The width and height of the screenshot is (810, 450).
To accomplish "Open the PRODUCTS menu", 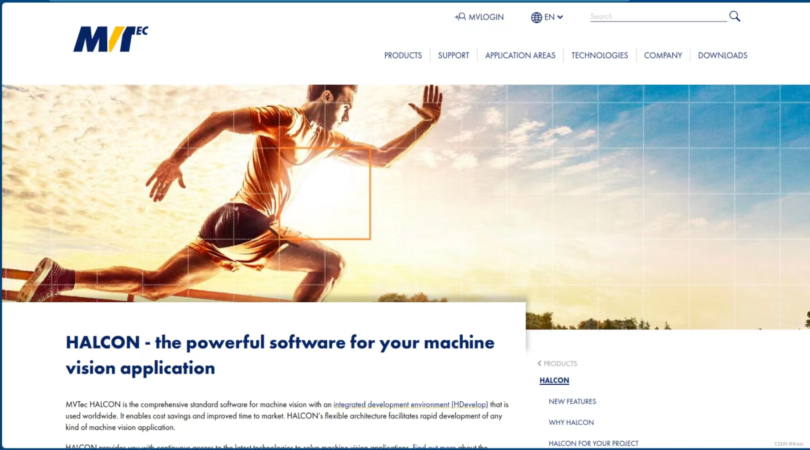I will [403, 55].
